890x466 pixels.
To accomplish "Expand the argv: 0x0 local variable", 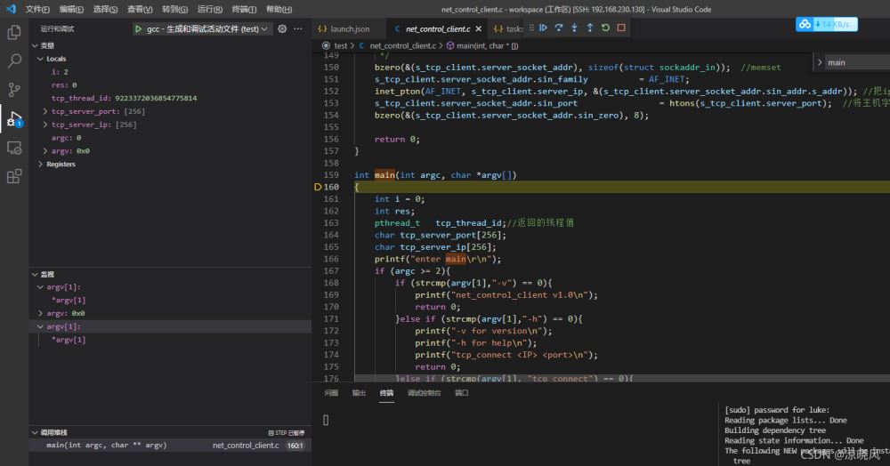I will (45, 151).
